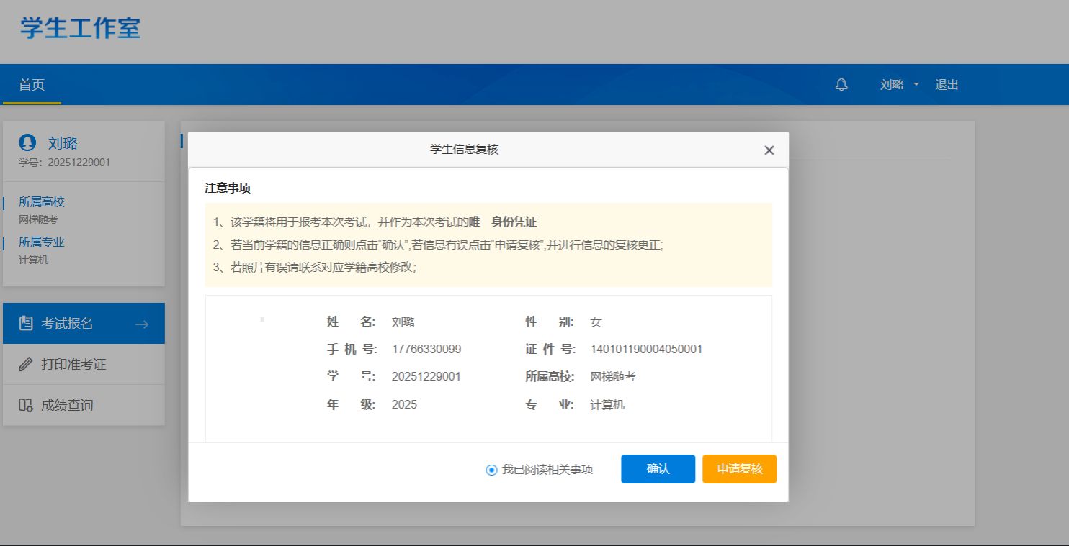Click the student photo placeholder in dialog
Screen dimensions: 1069x546
[x=262, y=319]
